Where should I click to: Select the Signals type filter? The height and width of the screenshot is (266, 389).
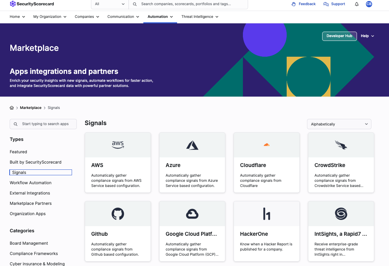pyautogui.click(x=41, y=173)
